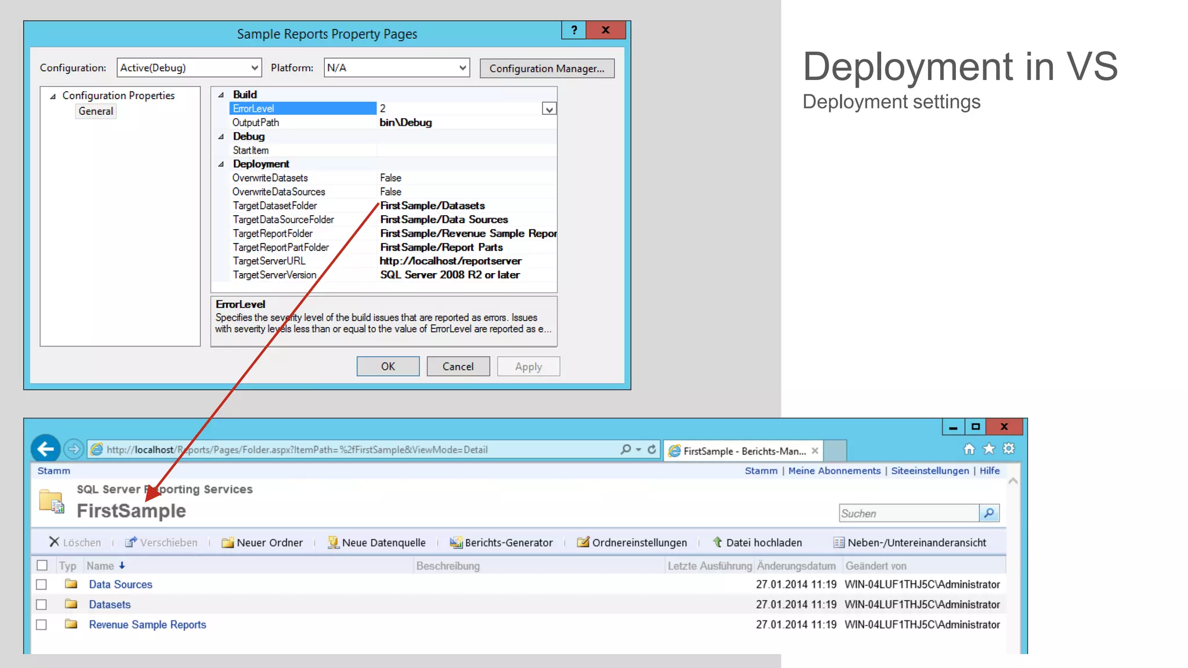The image size is (1188, 668).
Task: Open Siteeinstellungen link
Action: coord(930,471)
